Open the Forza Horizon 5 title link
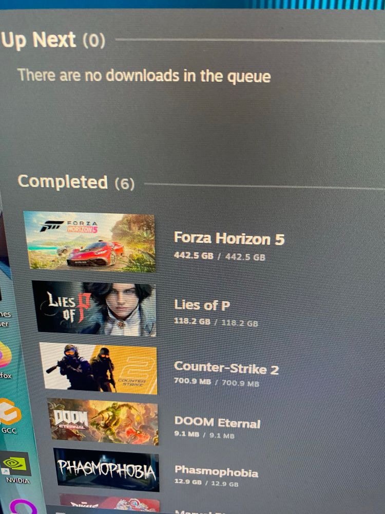 click(229, 238)
